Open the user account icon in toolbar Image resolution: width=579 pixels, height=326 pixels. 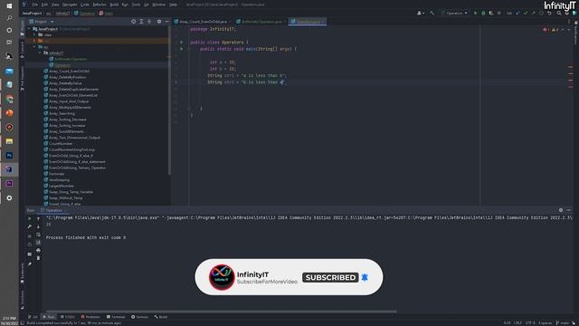pyautogui.click(x=420, y=13)
